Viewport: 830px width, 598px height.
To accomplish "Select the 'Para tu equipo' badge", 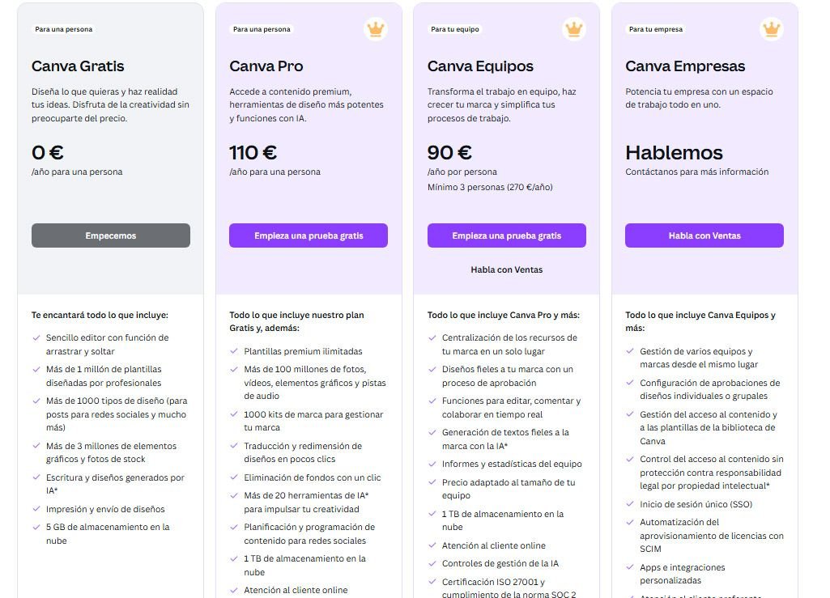I will 453,28.
